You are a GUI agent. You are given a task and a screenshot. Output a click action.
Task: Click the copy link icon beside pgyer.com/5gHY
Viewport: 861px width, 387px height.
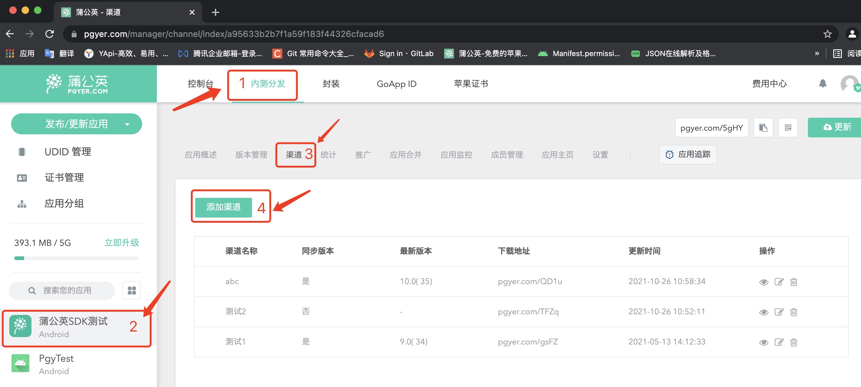763,128
